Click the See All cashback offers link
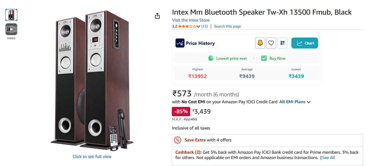 (x=328, y=157)
